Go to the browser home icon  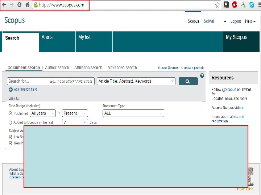(27, 5)
